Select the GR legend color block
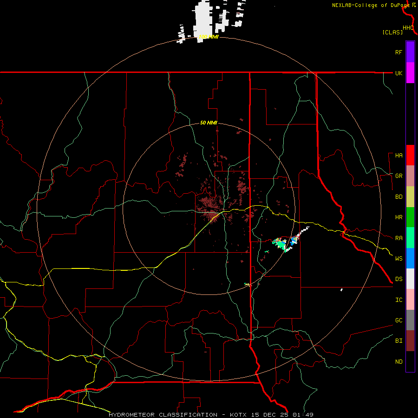Viewport: 418px width, 418px height. [410, 176]
